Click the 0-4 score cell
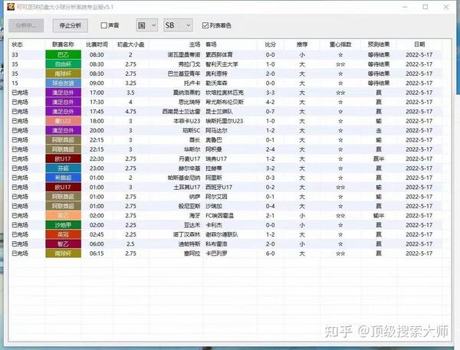460x350 pixels. pos(270,206)
